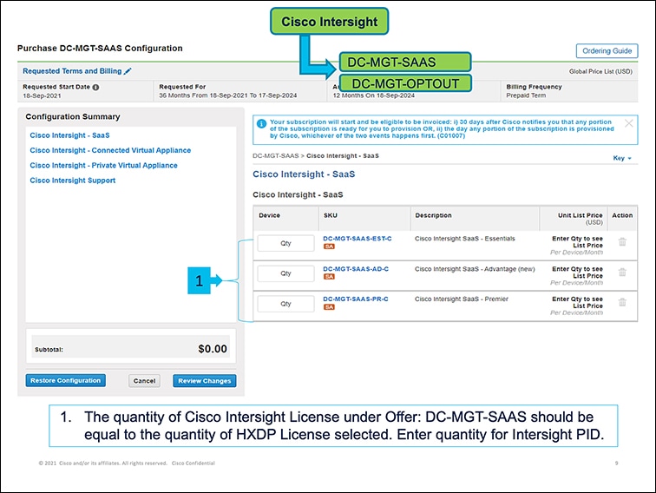Screen dimensions: 656x493
Task: Click Review Changes button
Action: click(205, 380)
